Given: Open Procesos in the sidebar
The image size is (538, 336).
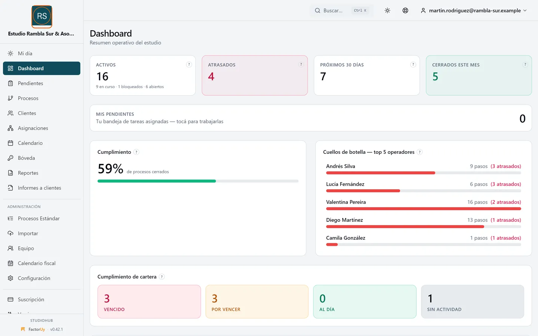Looking at the screenshot, I should [x=41, y=98].
